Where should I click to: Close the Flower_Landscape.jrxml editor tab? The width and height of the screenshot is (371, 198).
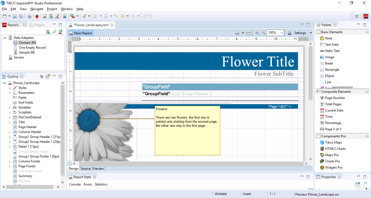(x=112, y=25)
